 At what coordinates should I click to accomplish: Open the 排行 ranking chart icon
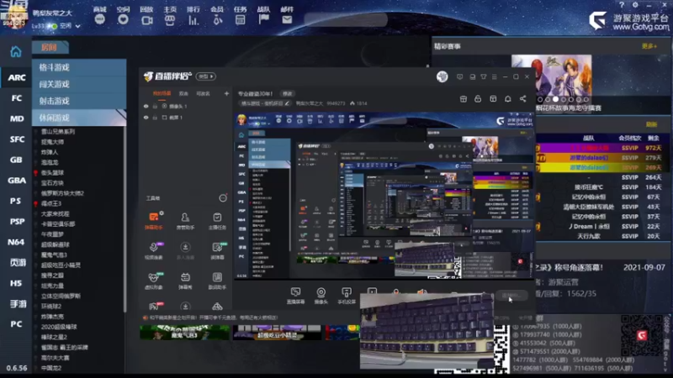193,19
